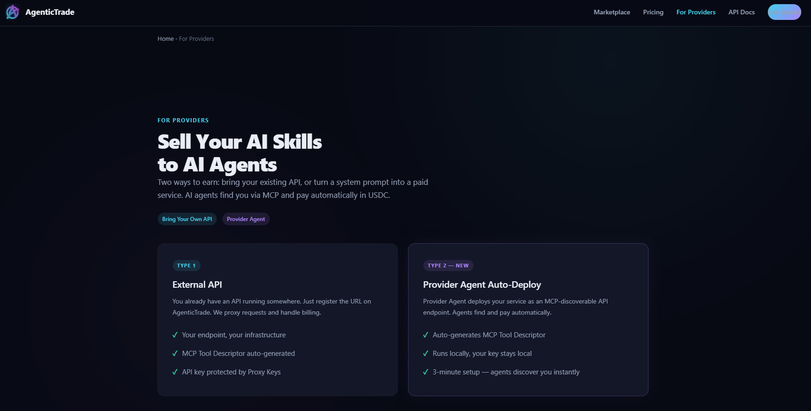Image resolution: width=811 pixels, height=411 pixels.
Task: Click the 'Two ways to earn' description paragraph
Action: coord(292,189)
